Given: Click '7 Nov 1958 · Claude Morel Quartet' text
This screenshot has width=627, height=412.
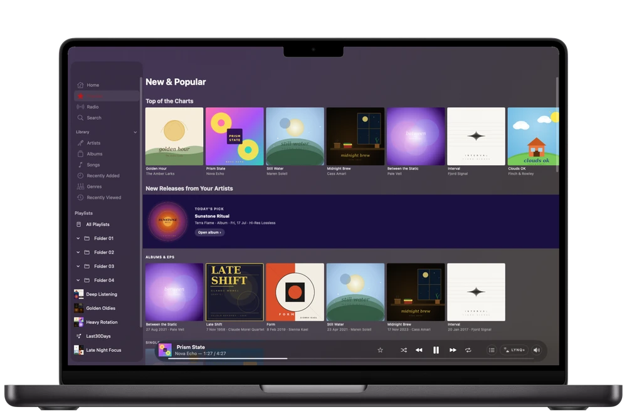Looking at the screenshot, I should pos(235,329).
